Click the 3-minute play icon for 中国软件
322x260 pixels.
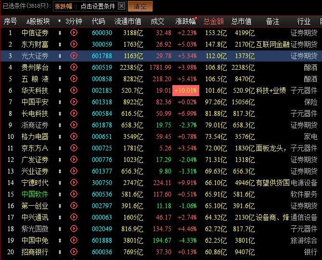coord(74,194)
